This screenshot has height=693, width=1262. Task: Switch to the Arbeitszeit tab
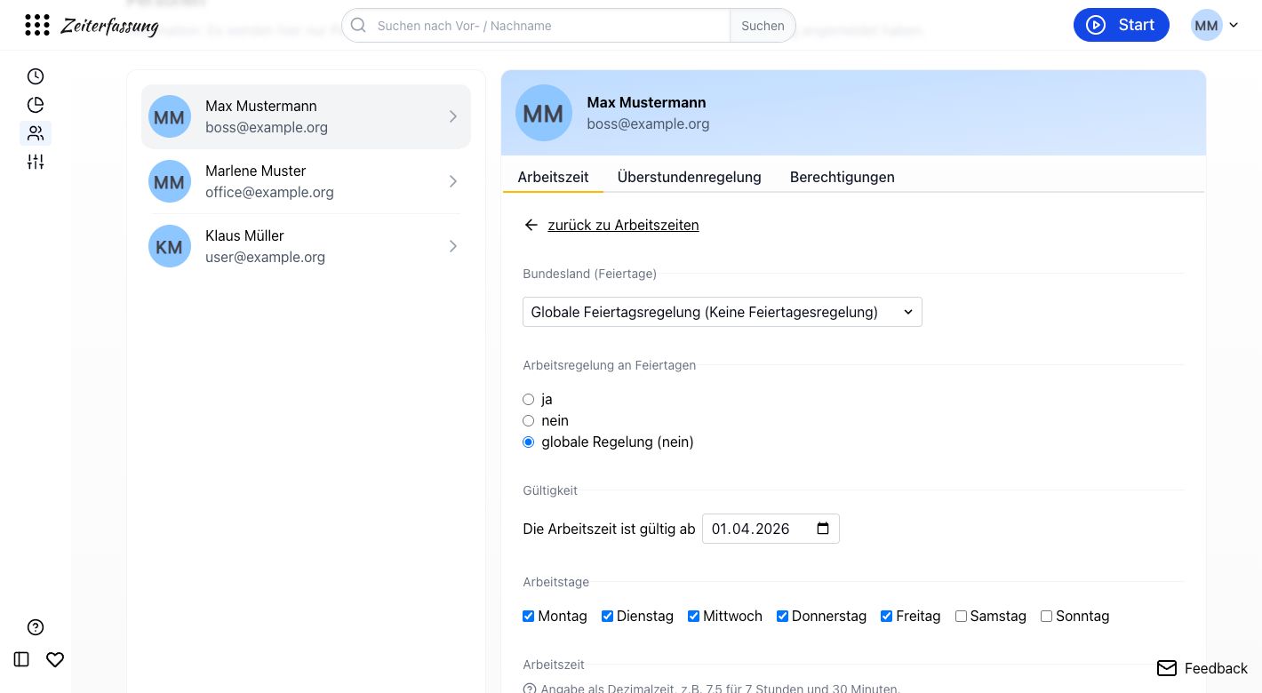tap(553, 177)
